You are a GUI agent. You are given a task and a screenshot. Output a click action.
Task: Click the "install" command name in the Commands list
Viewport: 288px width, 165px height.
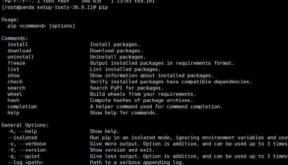pos(18,44)
